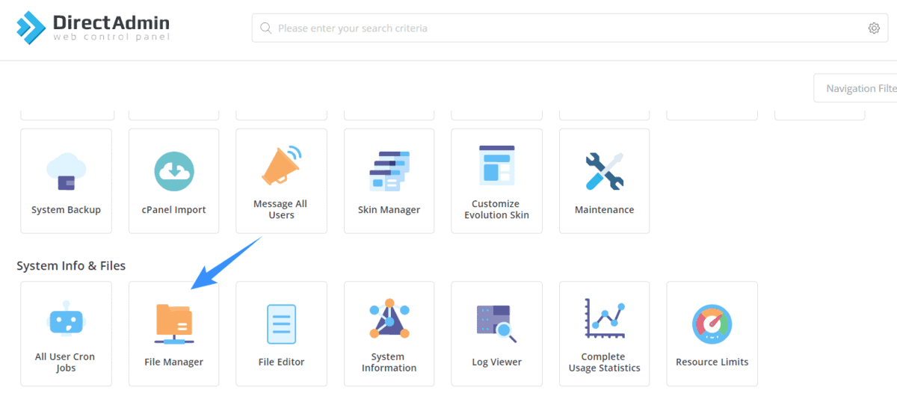This screenshot has width=897, height=405.
Task: Click the DirectAdmin logo
Action: click(93, 28)
